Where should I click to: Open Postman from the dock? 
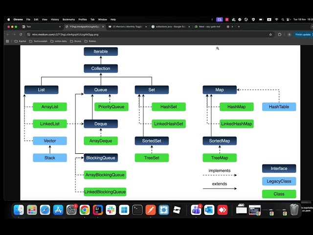151,210
